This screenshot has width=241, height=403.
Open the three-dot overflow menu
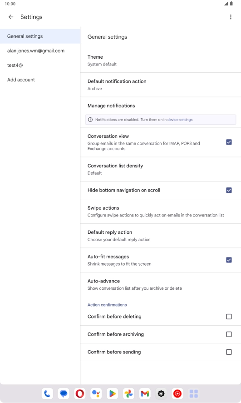coord(231,17)
